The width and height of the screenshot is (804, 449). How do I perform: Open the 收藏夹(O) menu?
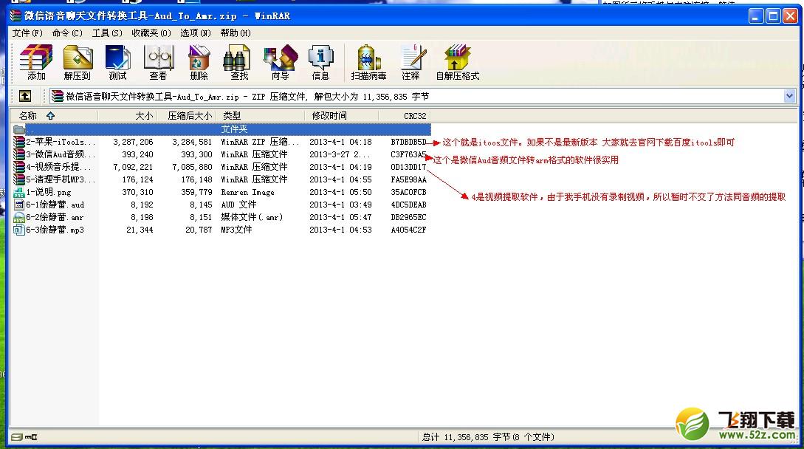pos(151,32)
